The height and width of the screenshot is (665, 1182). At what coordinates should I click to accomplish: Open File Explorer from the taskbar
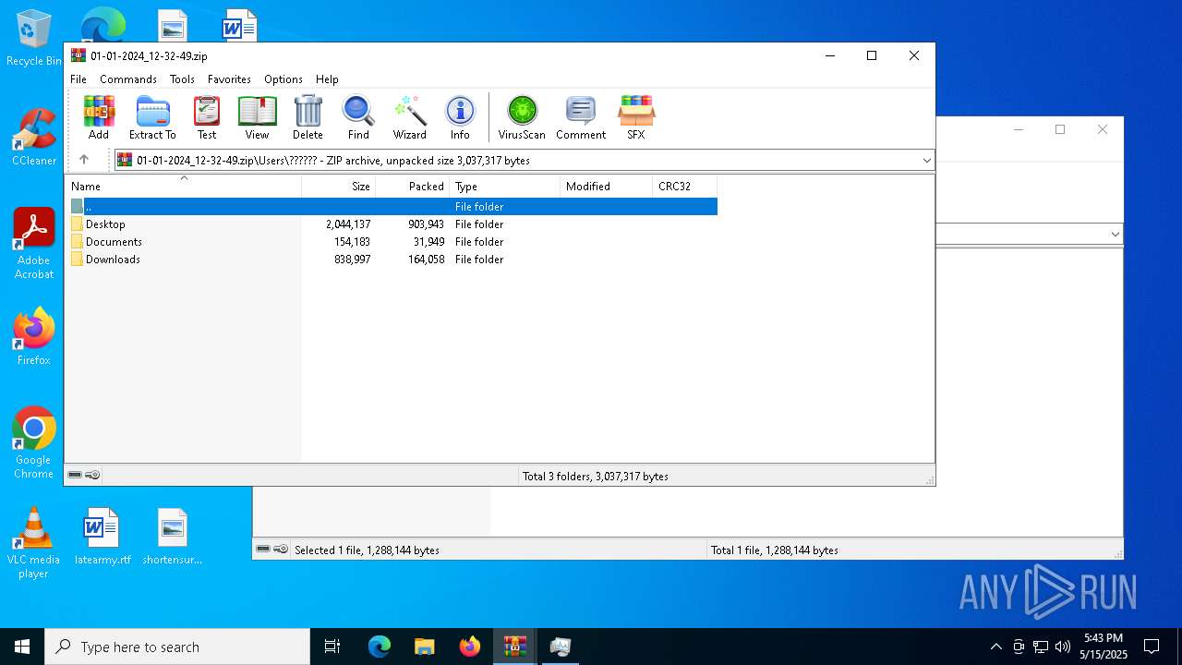coord(424,647)
